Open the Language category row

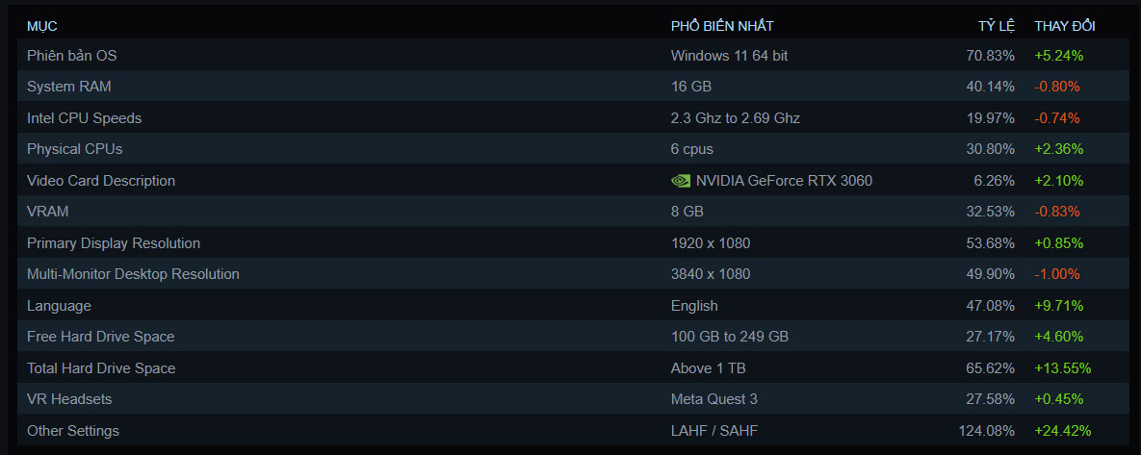pyautogui.click(x=59, y=306)
